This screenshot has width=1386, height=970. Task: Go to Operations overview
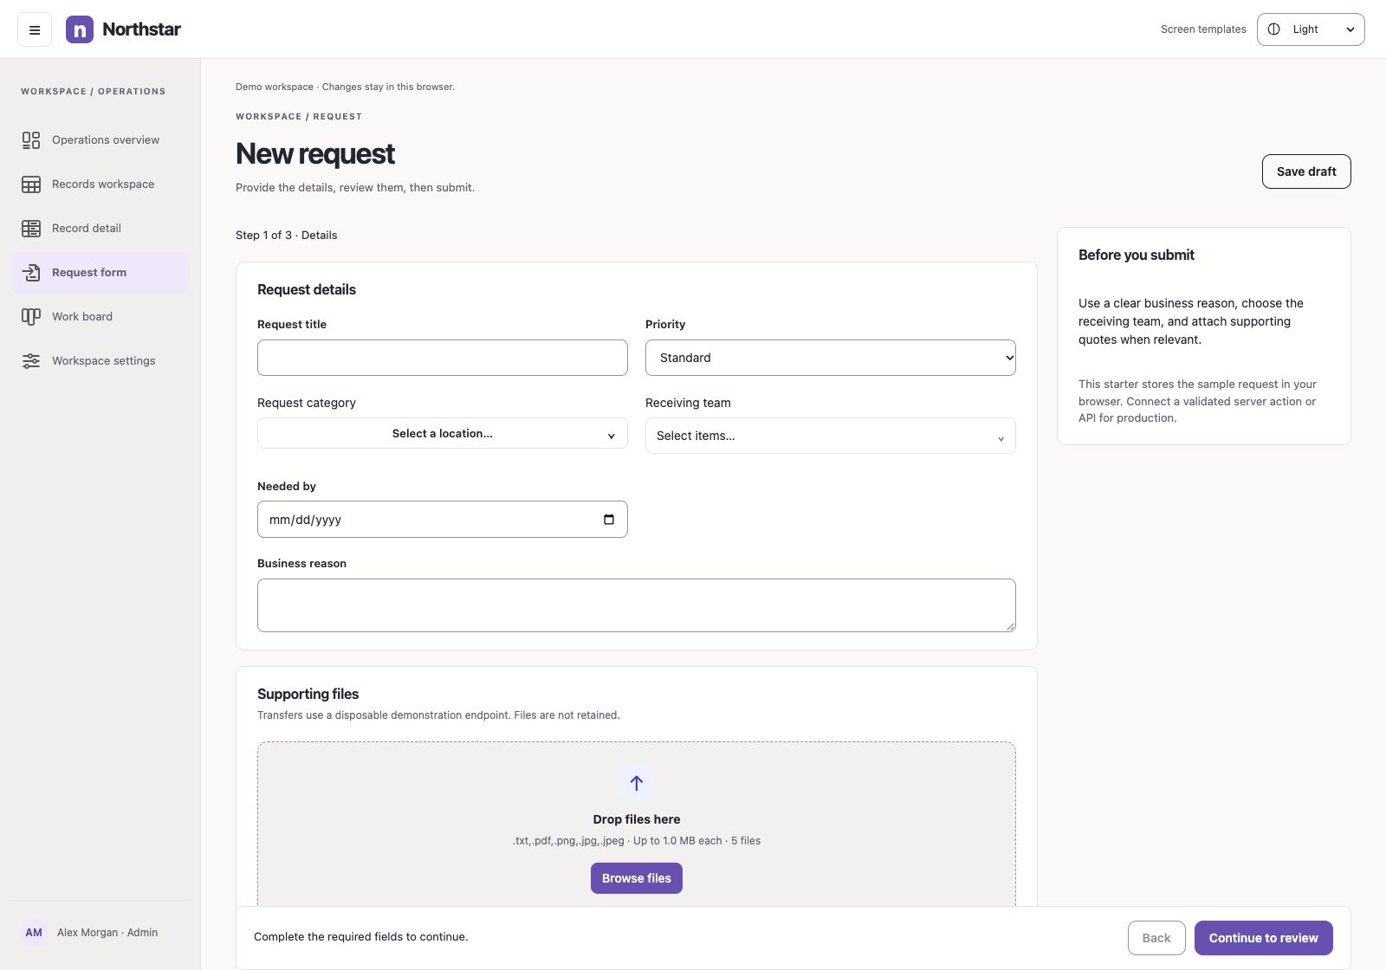pyautogui.click(x=100, y=140)
